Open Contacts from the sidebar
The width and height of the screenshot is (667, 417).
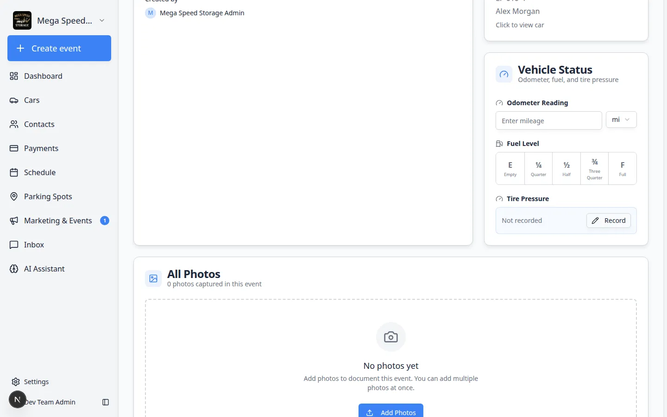pyautogui.click(x=59, y=124)
